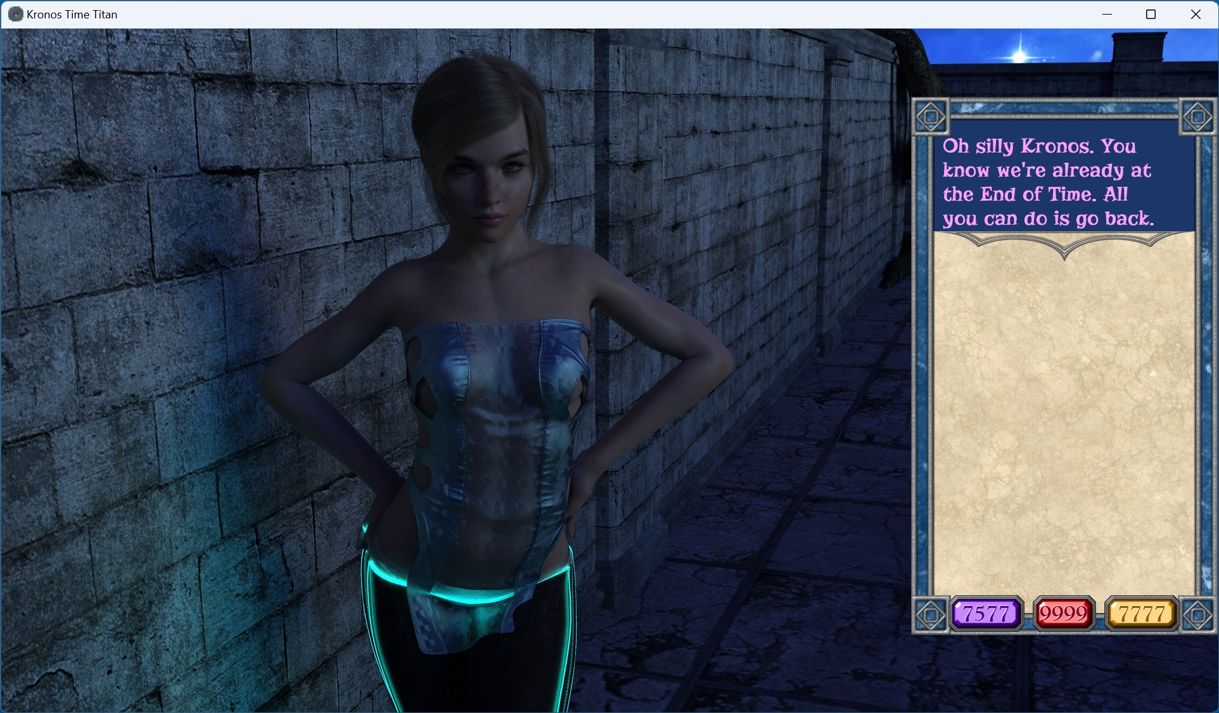Click the panel's top-right corner ornament
This screenshot has width=1219, height=713.
[x=1197, y=117]
